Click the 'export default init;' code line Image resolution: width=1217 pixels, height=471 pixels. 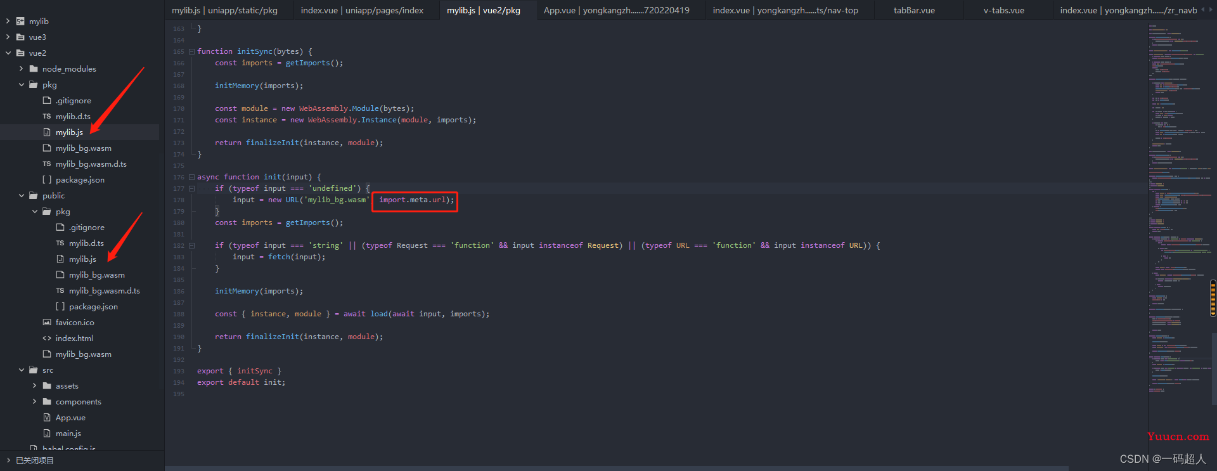point(241,382)
